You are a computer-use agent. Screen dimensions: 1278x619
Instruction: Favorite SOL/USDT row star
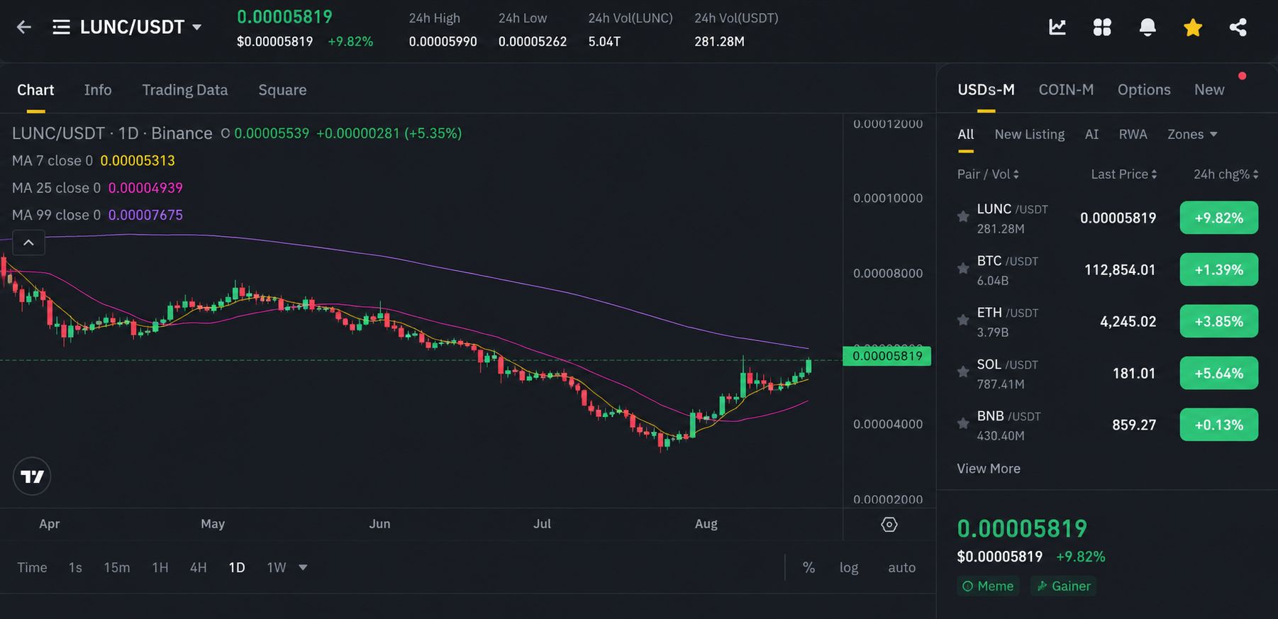963,372
